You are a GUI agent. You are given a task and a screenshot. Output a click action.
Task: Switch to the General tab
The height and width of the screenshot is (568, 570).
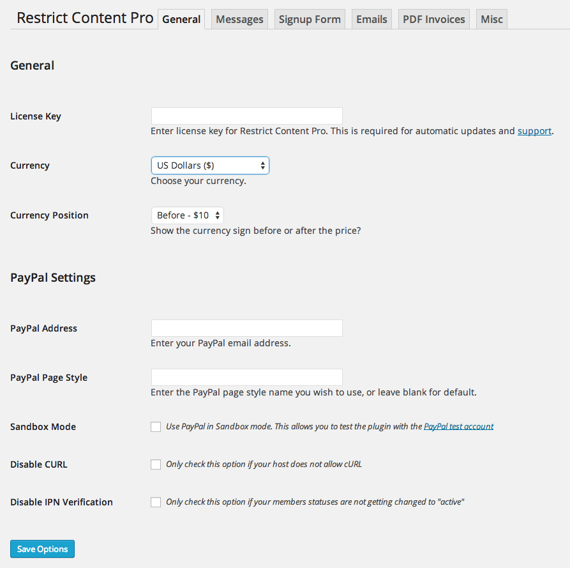pyautogui.click(x=181, y=19)
